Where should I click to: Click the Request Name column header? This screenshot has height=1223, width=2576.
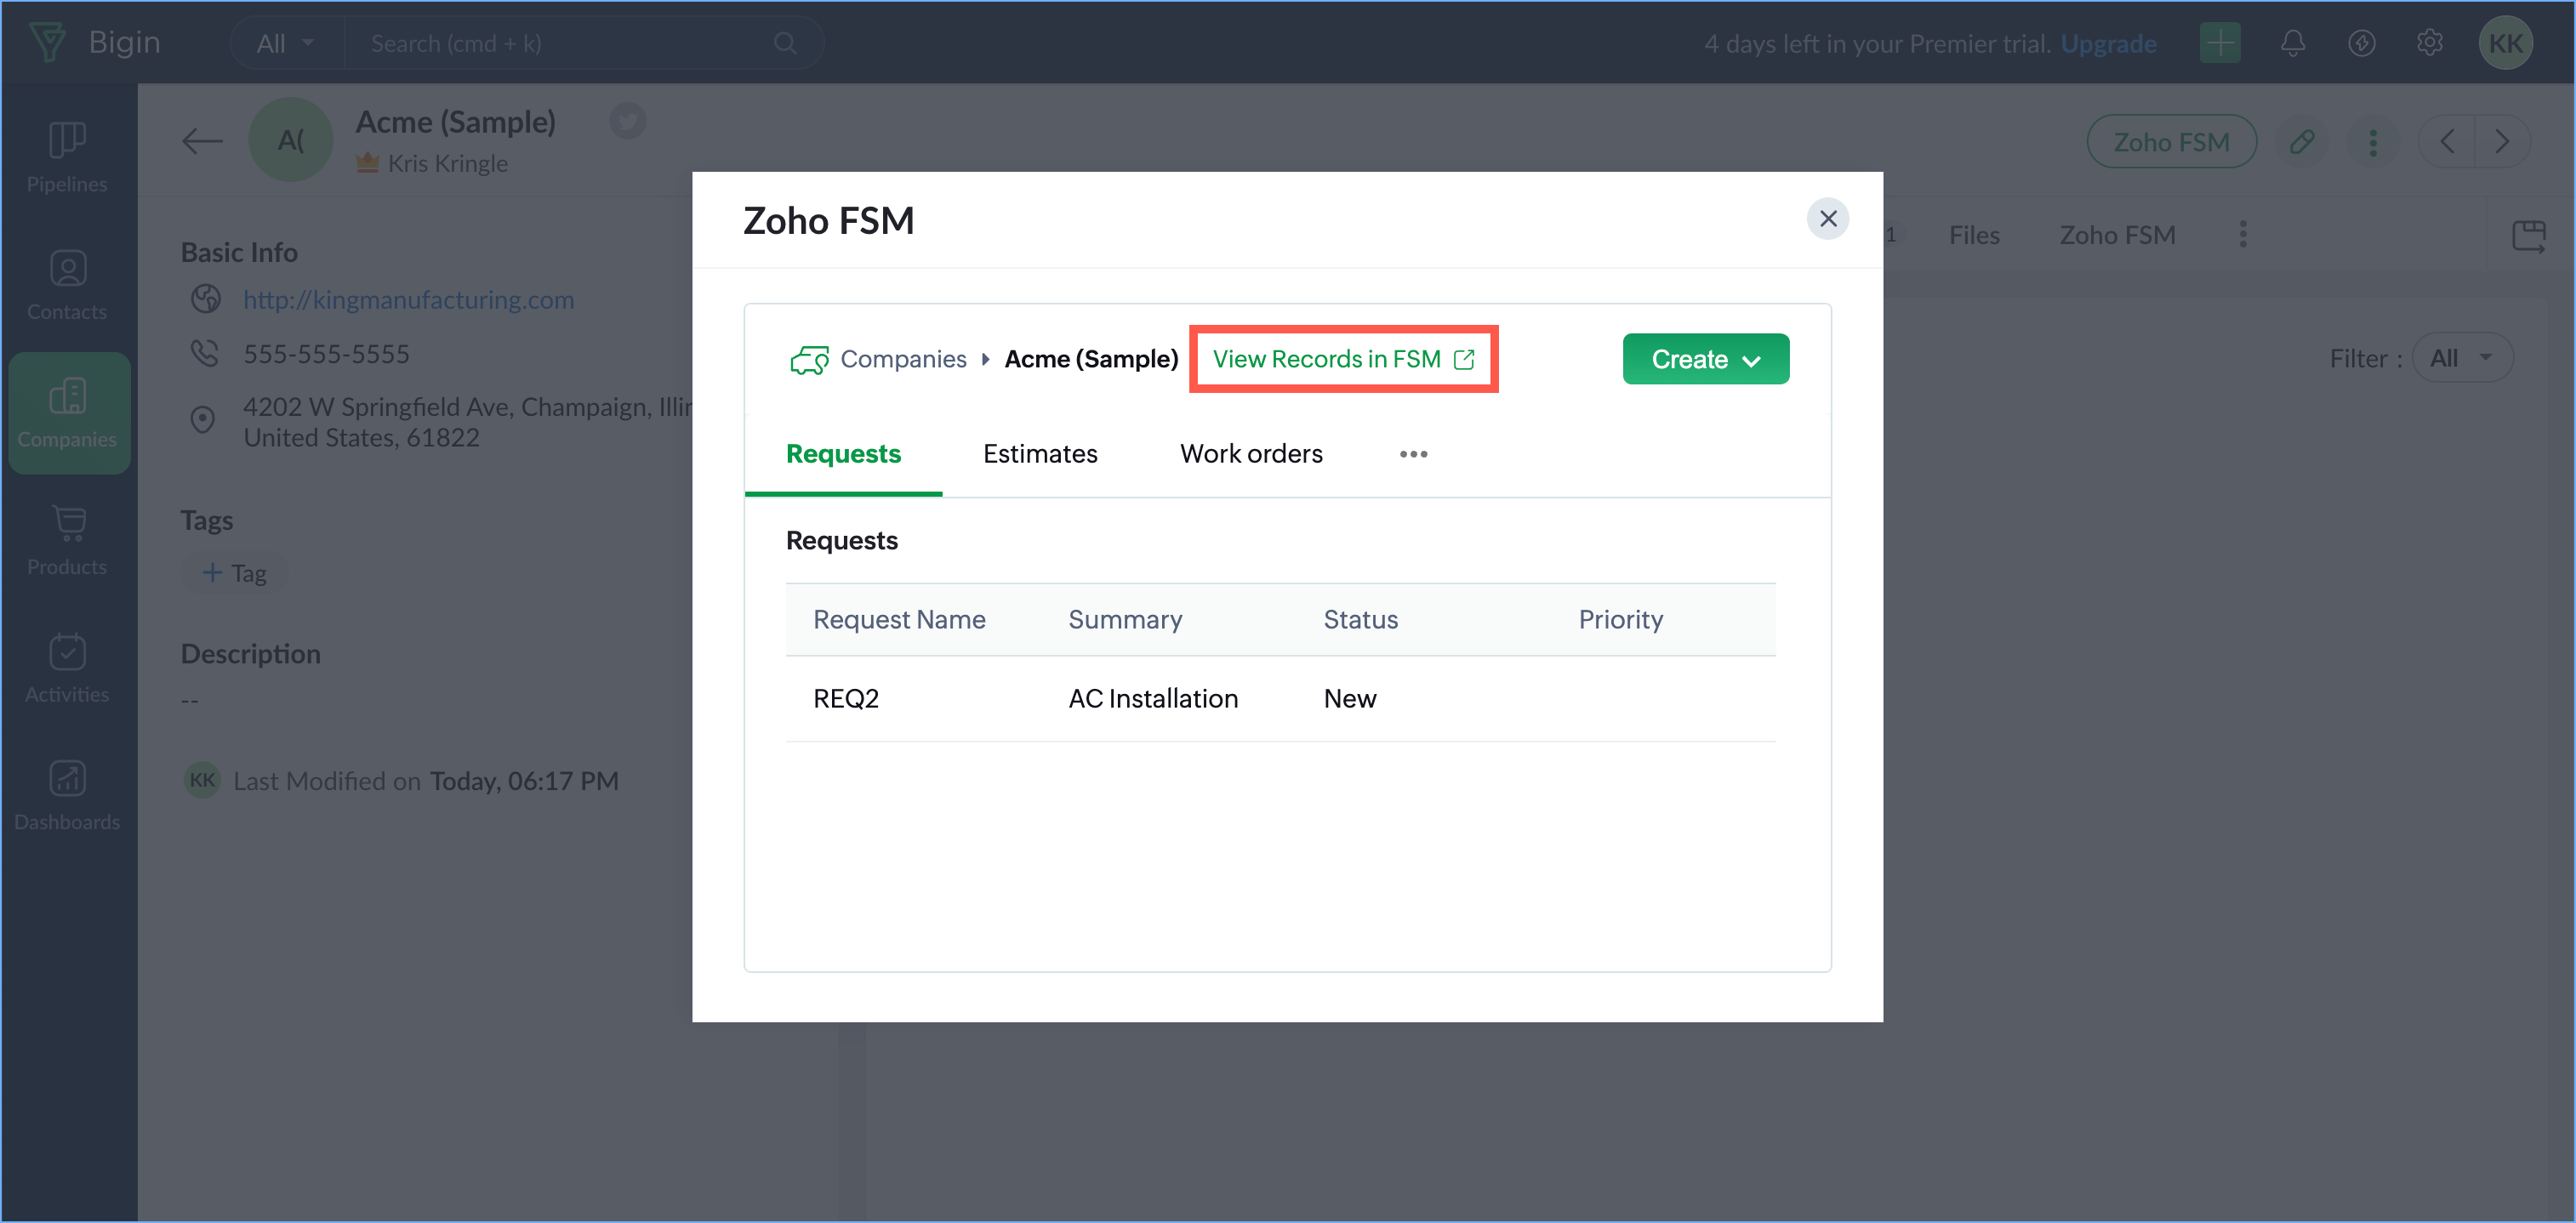[898, 619]
